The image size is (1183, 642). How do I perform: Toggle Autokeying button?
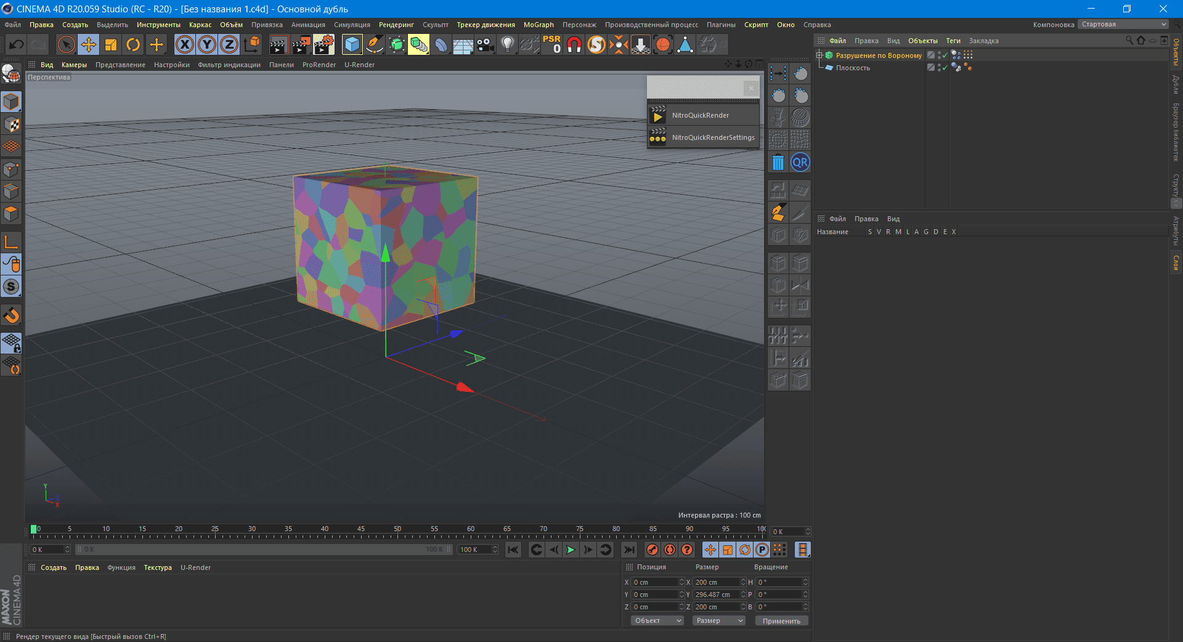(670, 550)
